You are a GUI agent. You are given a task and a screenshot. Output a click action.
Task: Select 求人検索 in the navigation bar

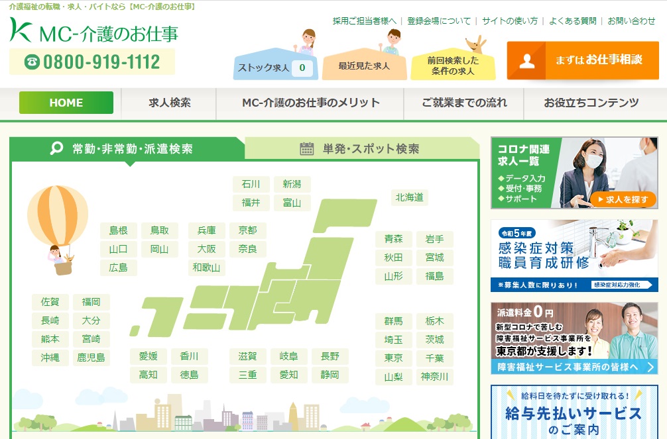point(169,103)
